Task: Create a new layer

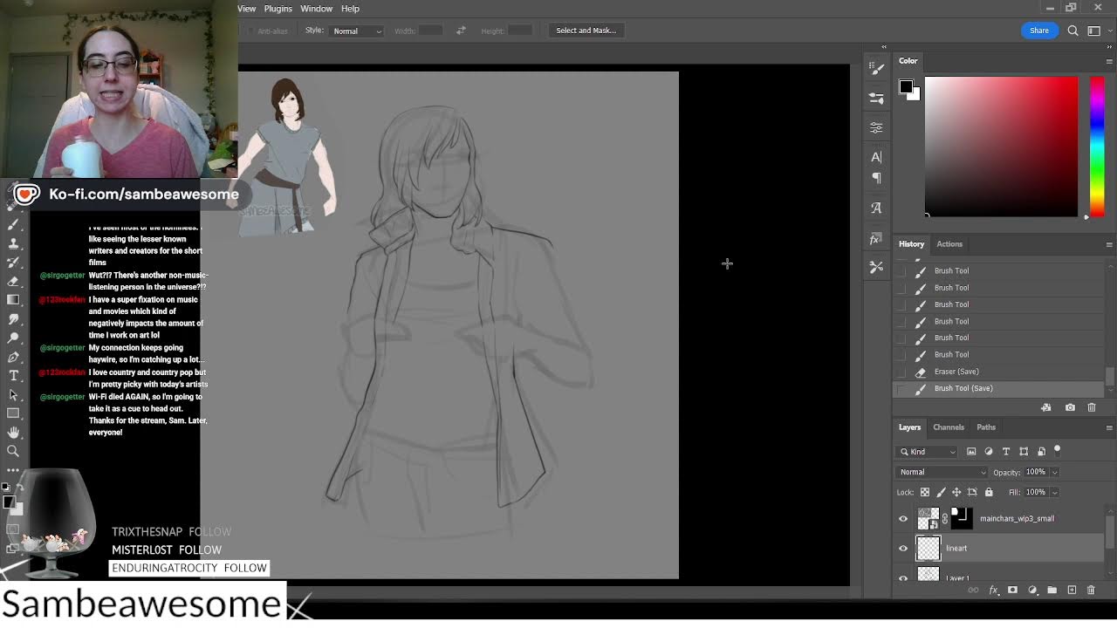Action: (x=1072, y=590)
